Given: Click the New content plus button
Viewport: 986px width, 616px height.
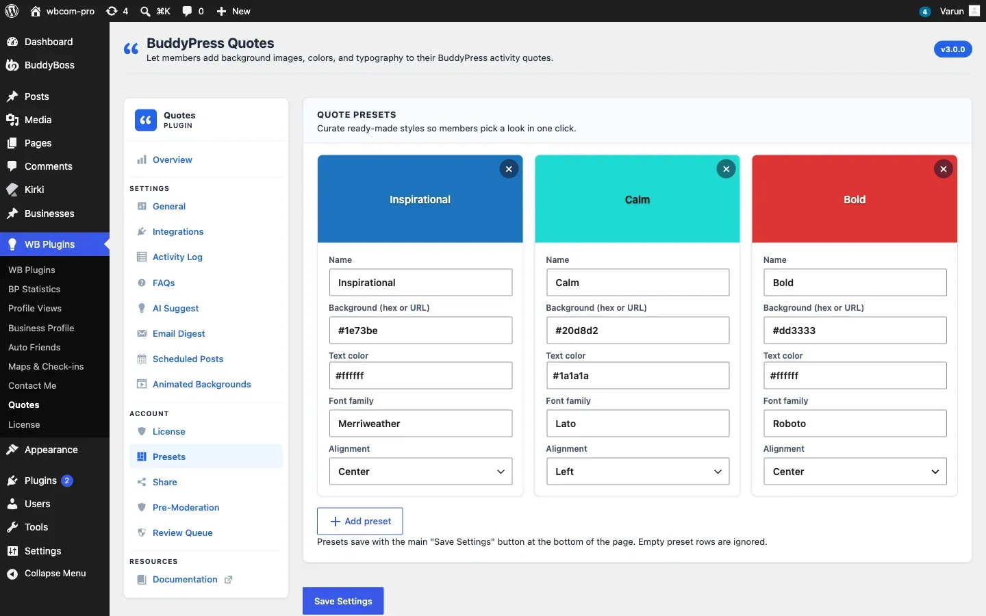Looking at the screenshot, I should [x=233, y=11].
